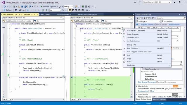Click Add Revisions... link
Image resolution: width=187 pixels, height=105 pixels.
175,24
